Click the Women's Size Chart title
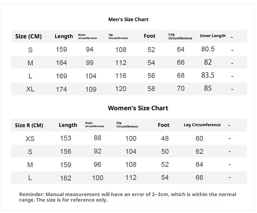Screen dimensions: 257x213 (x=138, y=108)
